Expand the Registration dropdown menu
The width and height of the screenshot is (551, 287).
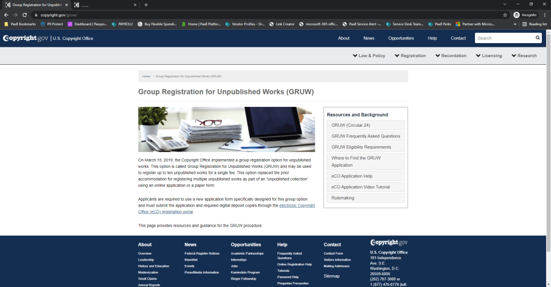click(410, 56)
